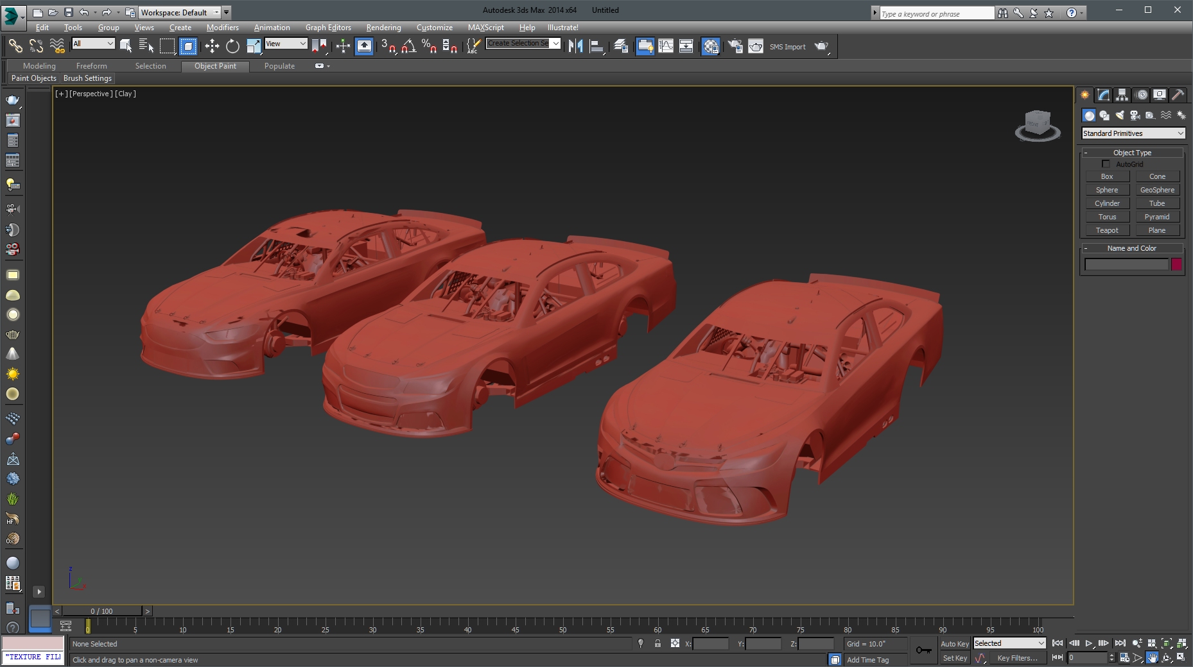Activate the Select Object tool
Viewport: 1193px width, 667px height.
[x=126, y=46]
